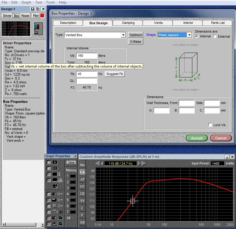Image resolution: width=236 pixels, height=229 pixels.
Task: Click the Cancel button
Action: (221, 138)
